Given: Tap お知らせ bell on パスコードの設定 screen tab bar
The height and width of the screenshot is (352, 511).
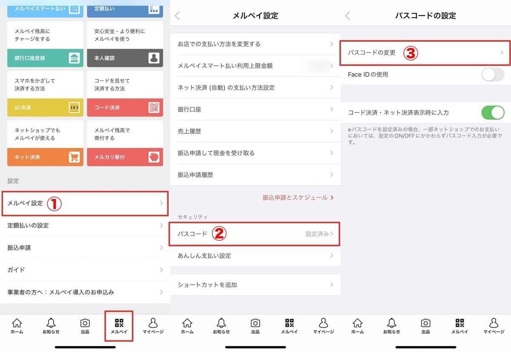Looking at the screenshot, I should click(x=392, y=323).
